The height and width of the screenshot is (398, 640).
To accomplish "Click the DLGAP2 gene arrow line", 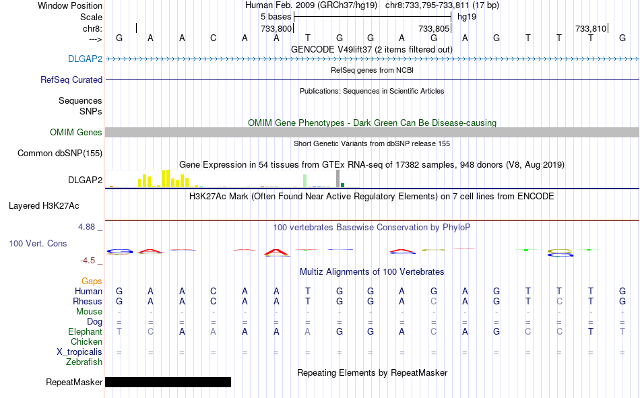I will (373, 59).
